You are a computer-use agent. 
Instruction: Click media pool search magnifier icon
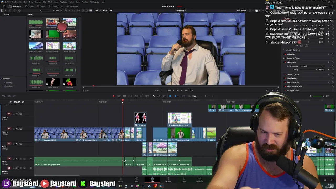coord(66,10)
